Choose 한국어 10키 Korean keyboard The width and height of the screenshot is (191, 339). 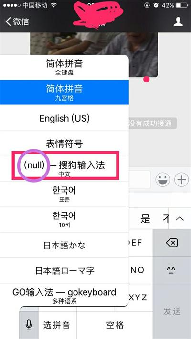[x=64, y=220]
